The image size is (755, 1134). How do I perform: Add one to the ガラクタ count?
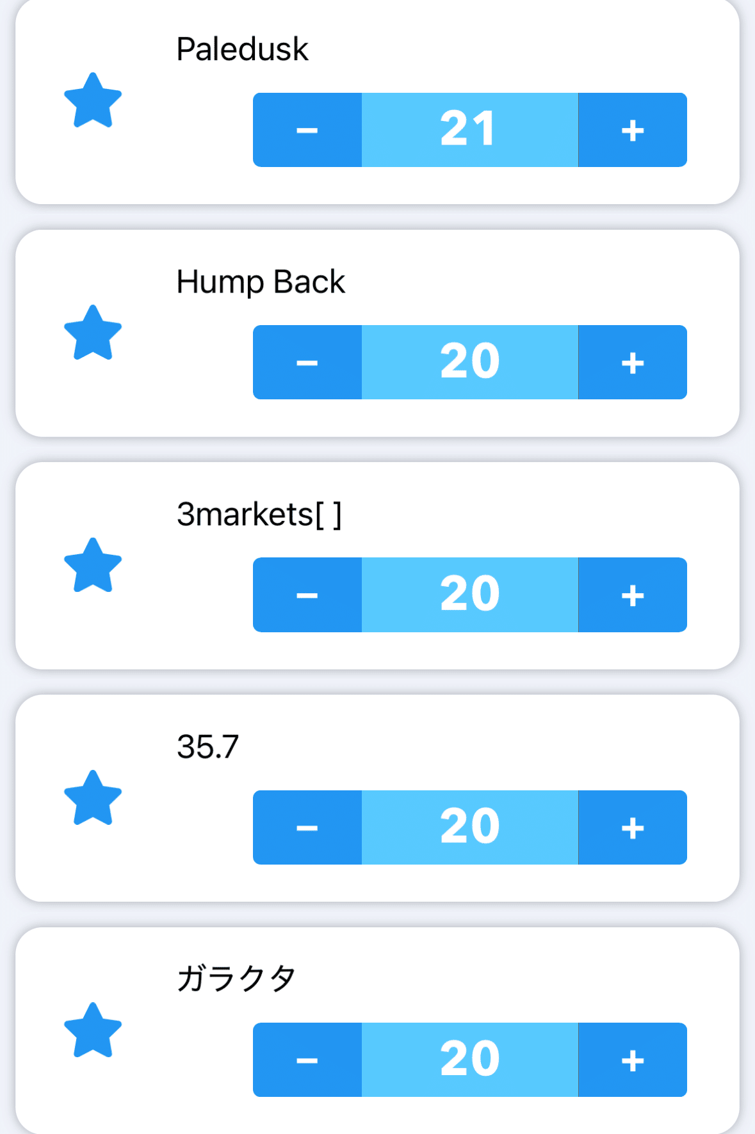632,1060
